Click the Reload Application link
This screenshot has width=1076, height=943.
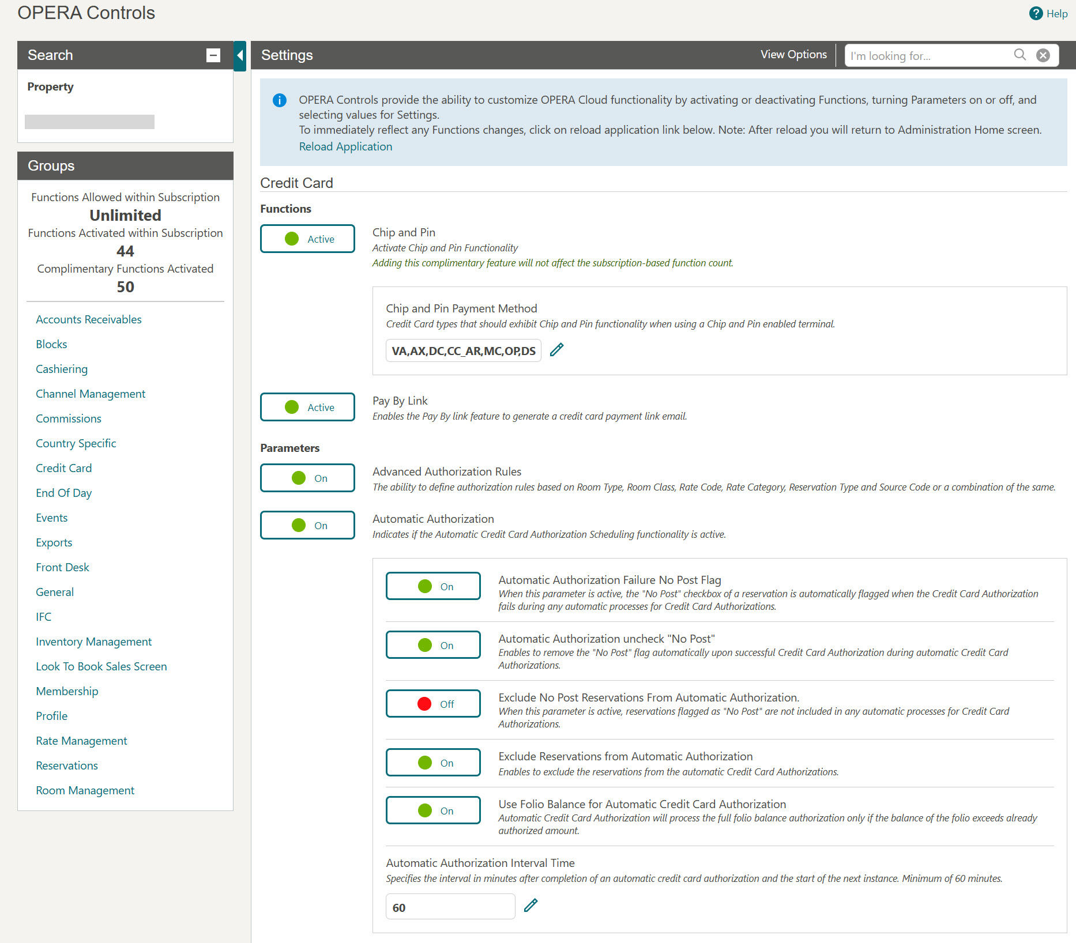pos(345,146)
